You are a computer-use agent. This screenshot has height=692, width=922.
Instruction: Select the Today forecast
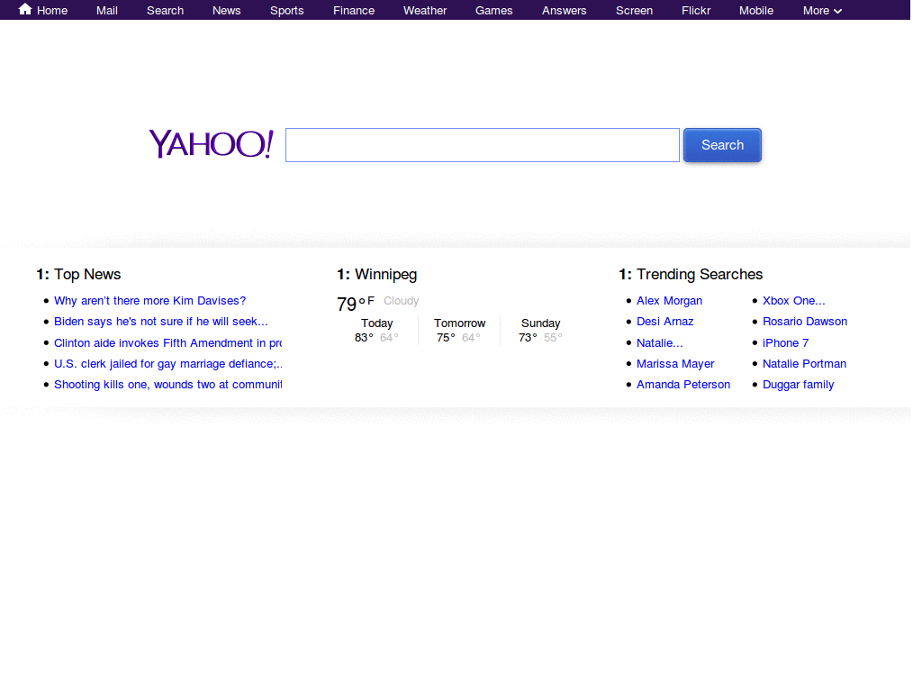(x=377, y=330)
